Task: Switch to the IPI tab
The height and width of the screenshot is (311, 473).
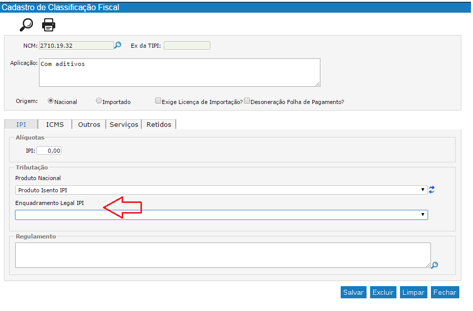Action: [21, 124]
